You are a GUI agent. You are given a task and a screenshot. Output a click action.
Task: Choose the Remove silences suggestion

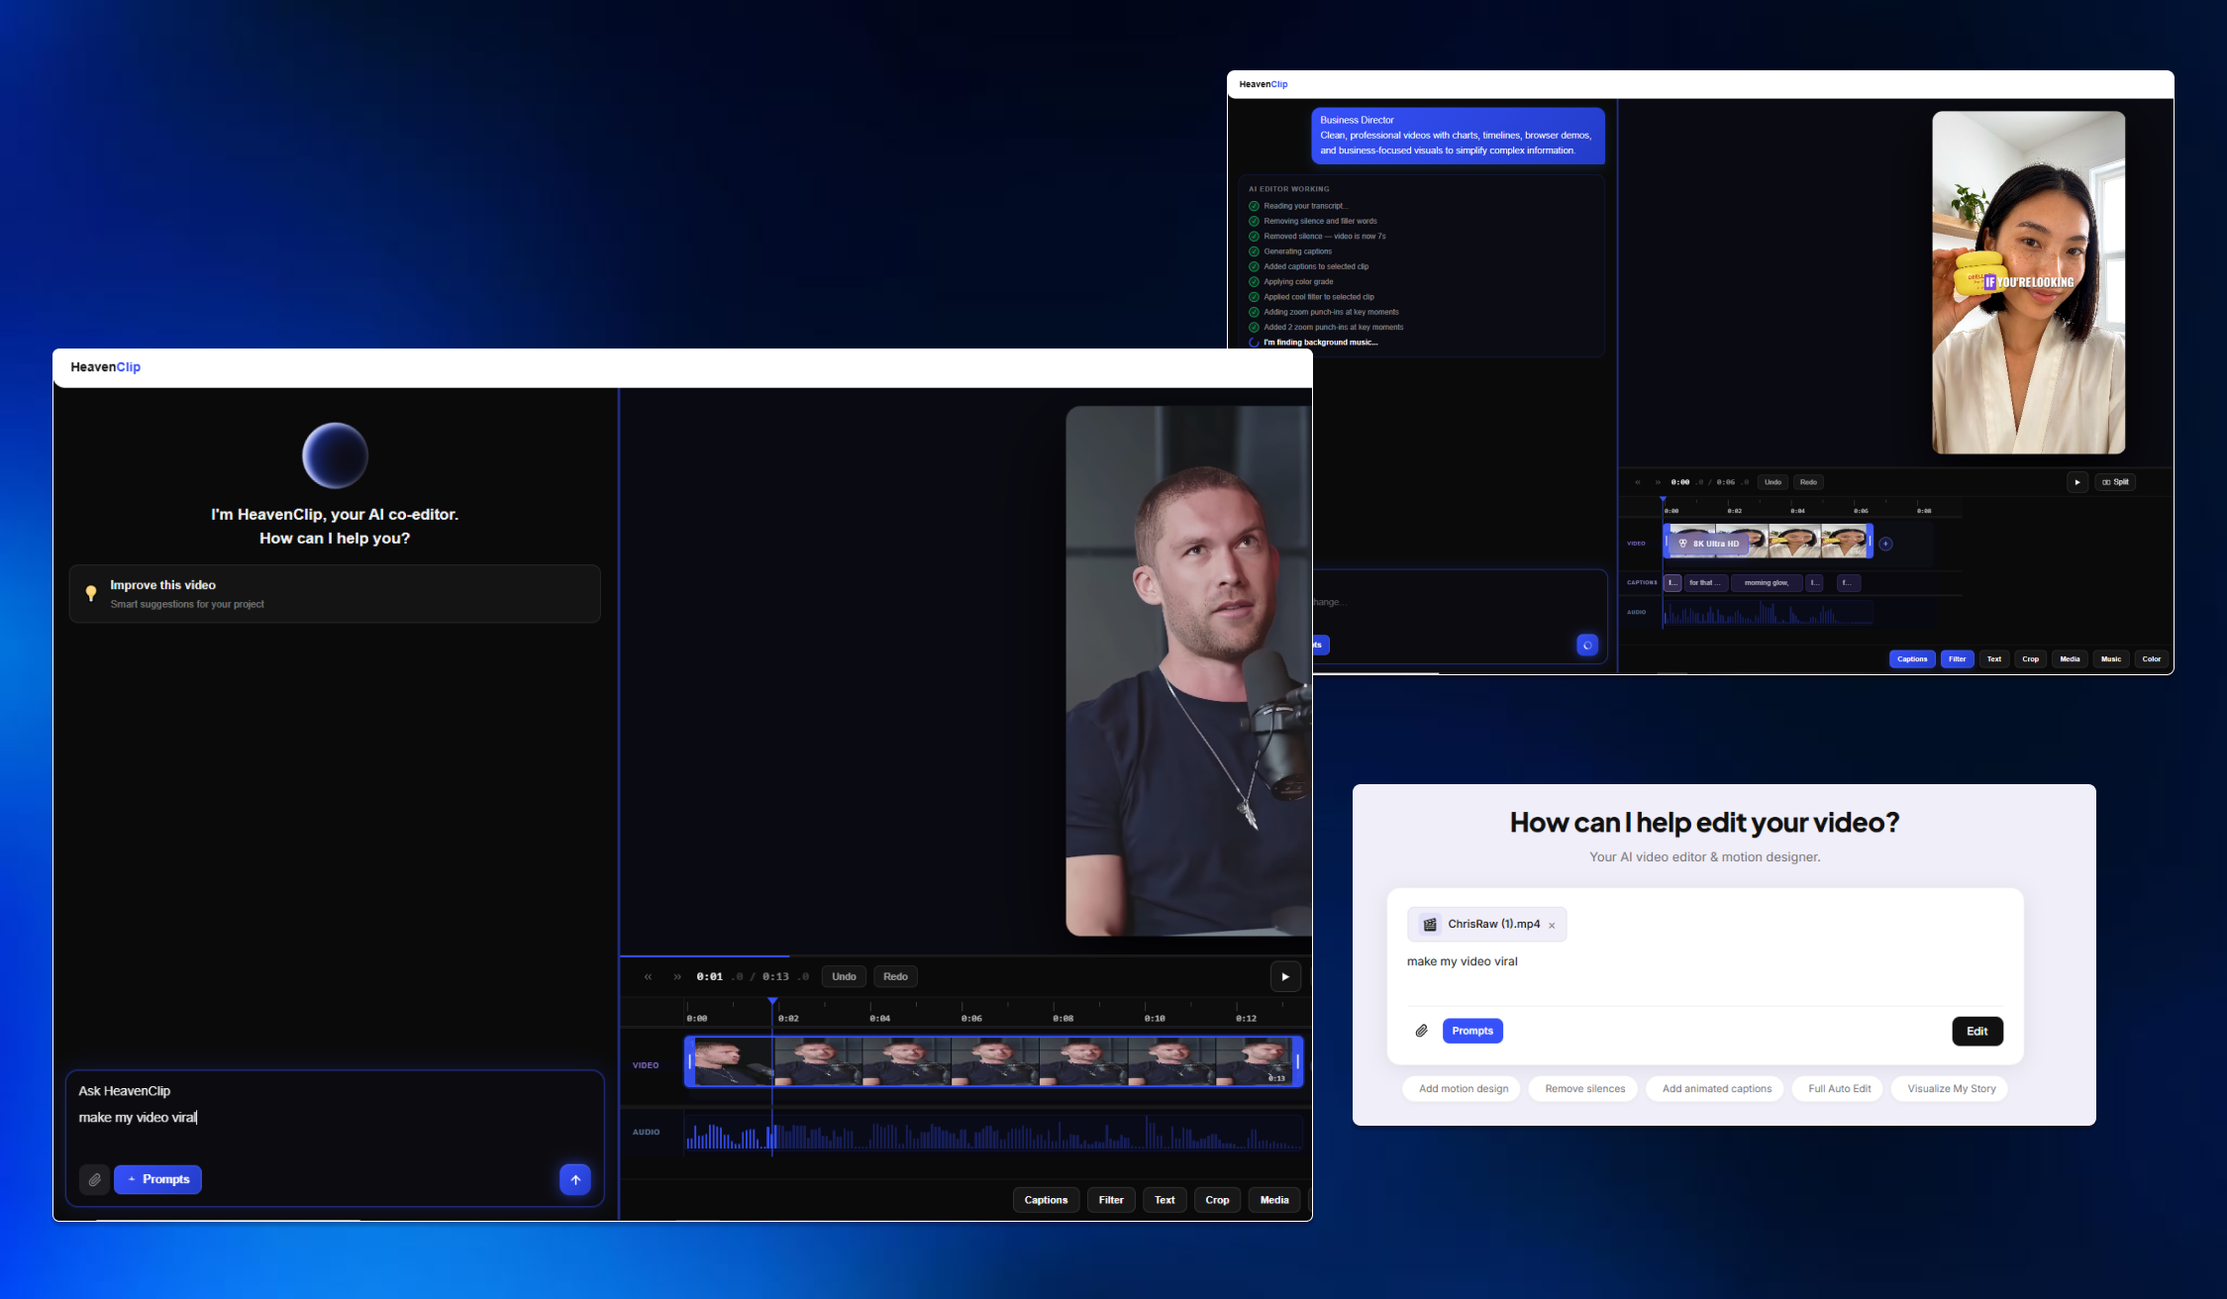[x=1584, y=1088]
